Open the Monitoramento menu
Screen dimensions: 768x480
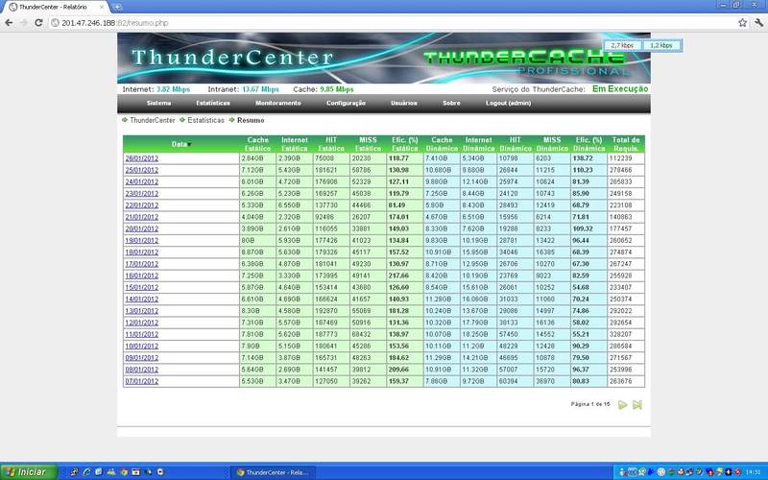[x=278, y=103]
